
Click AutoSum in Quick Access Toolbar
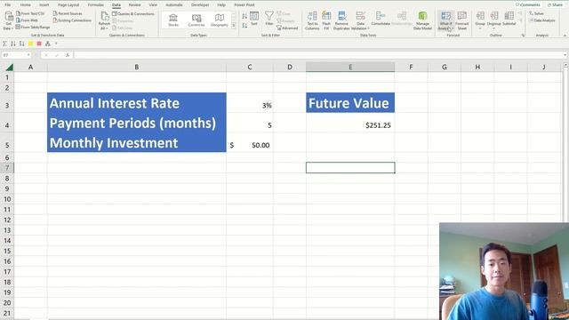coord(4,44)
